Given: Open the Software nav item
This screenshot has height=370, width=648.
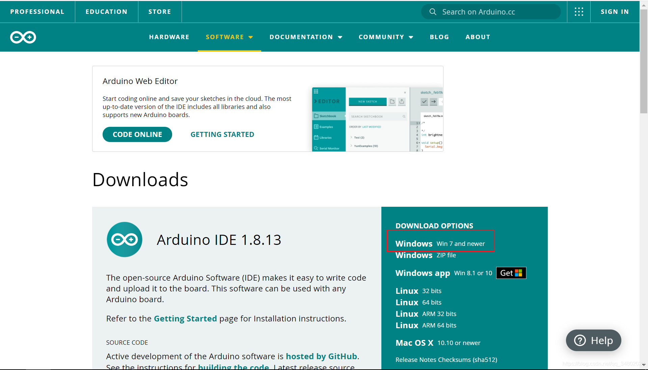Looking at the screenshot, I should (x=225, y=37).
